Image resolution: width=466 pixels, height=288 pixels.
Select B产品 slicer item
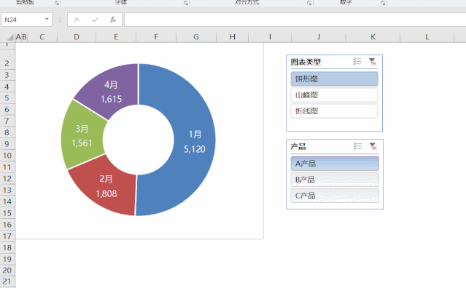coord(335,180)
